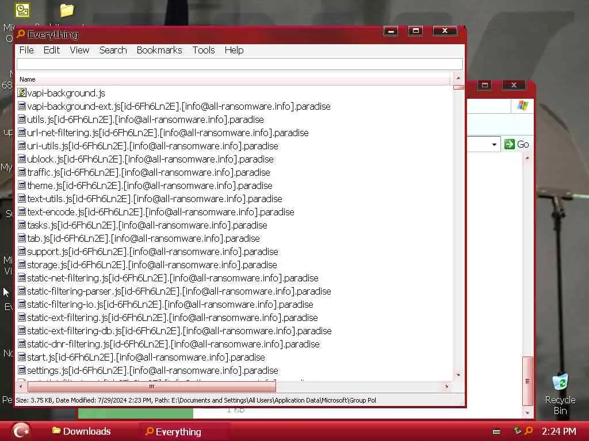The width and height of the screenshot is (589, 441).
Task: Click the Everything tray icon
Action: point(529,431)
